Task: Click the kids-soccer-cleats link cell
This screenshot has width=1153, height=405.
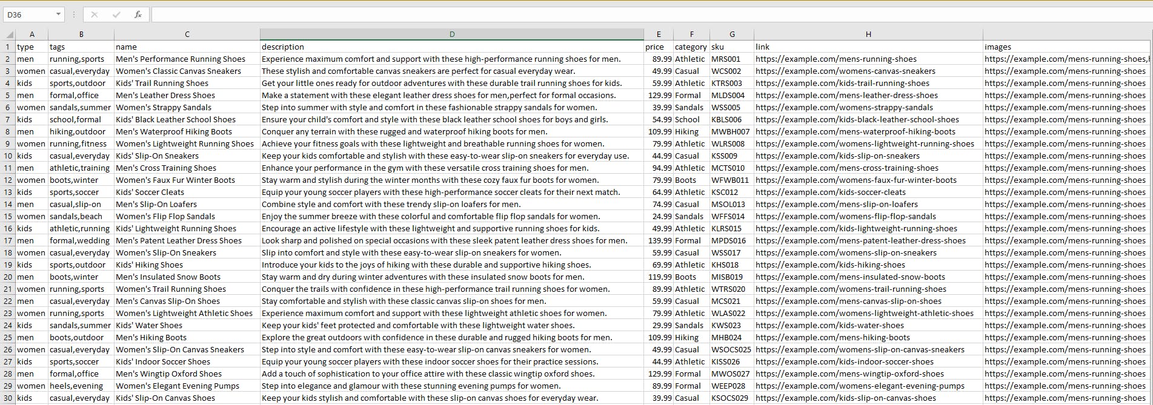Action: pyautogui.click(x=868, y=192)
